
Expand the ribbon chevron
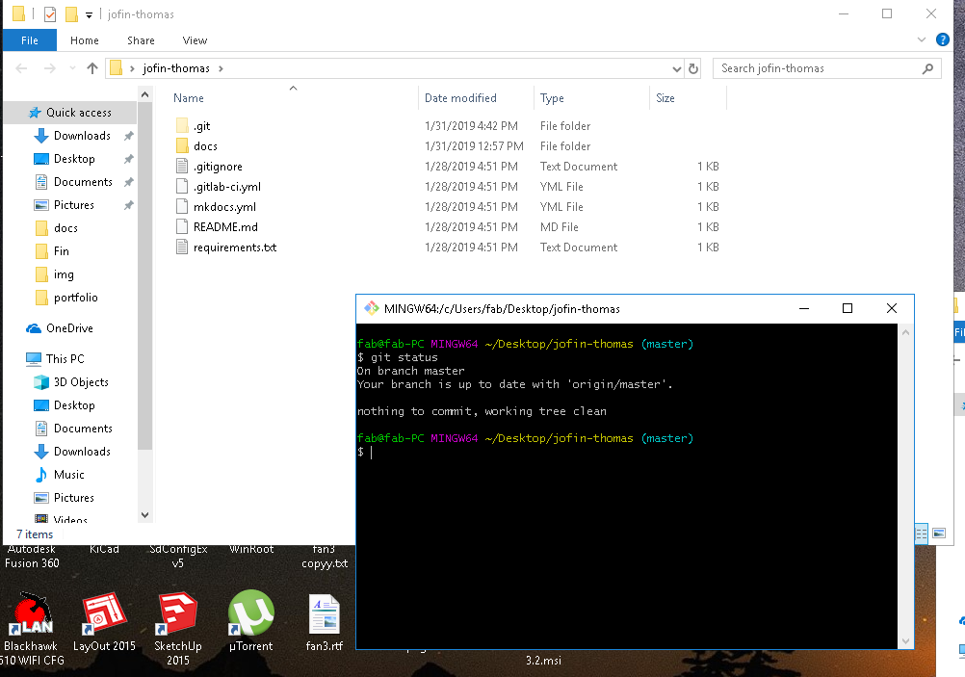tap(922, 40)
